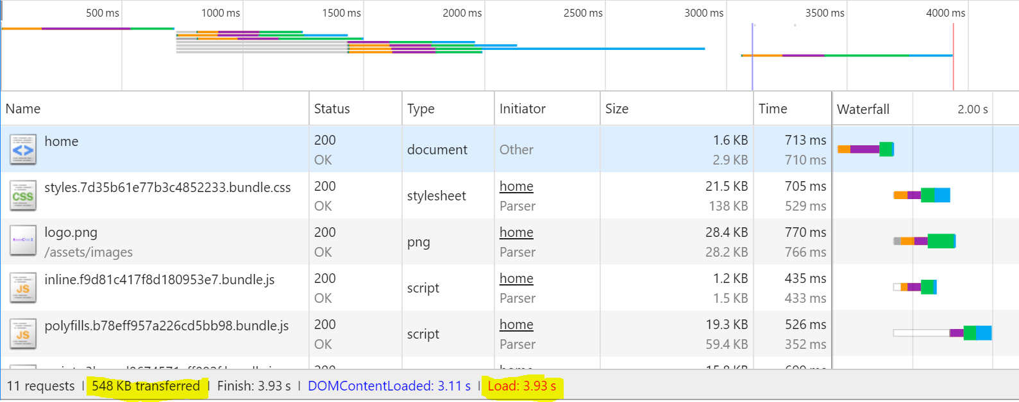Select the home document request row
The image size is (1019, 402).
(509, 149)
